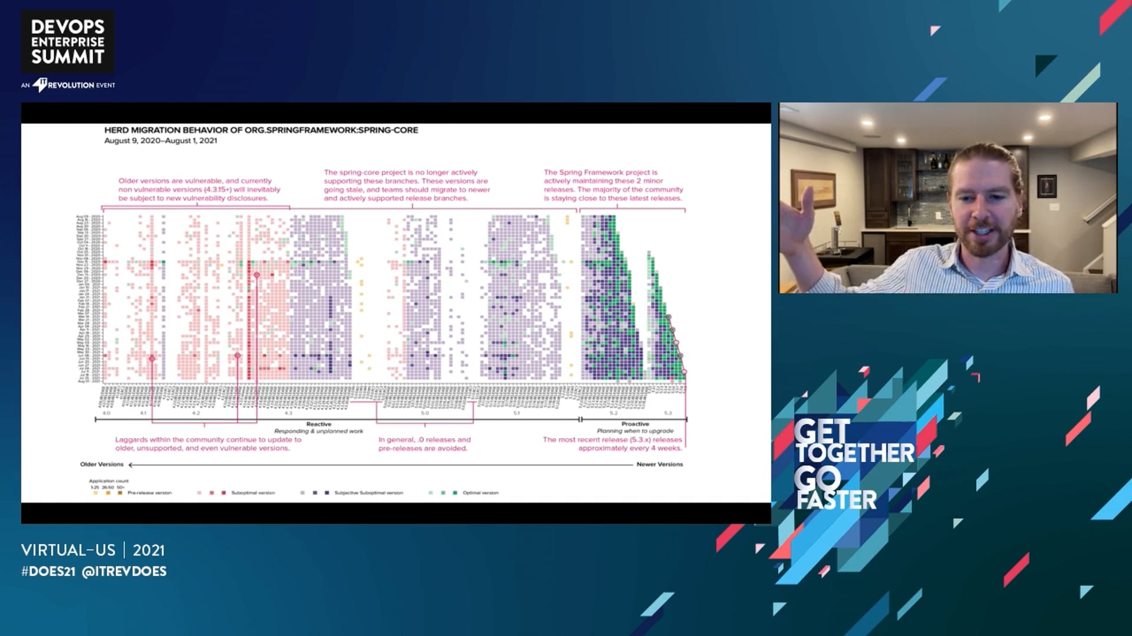
Task: Click the '5.2' version axis label
Action: point(614,413)
